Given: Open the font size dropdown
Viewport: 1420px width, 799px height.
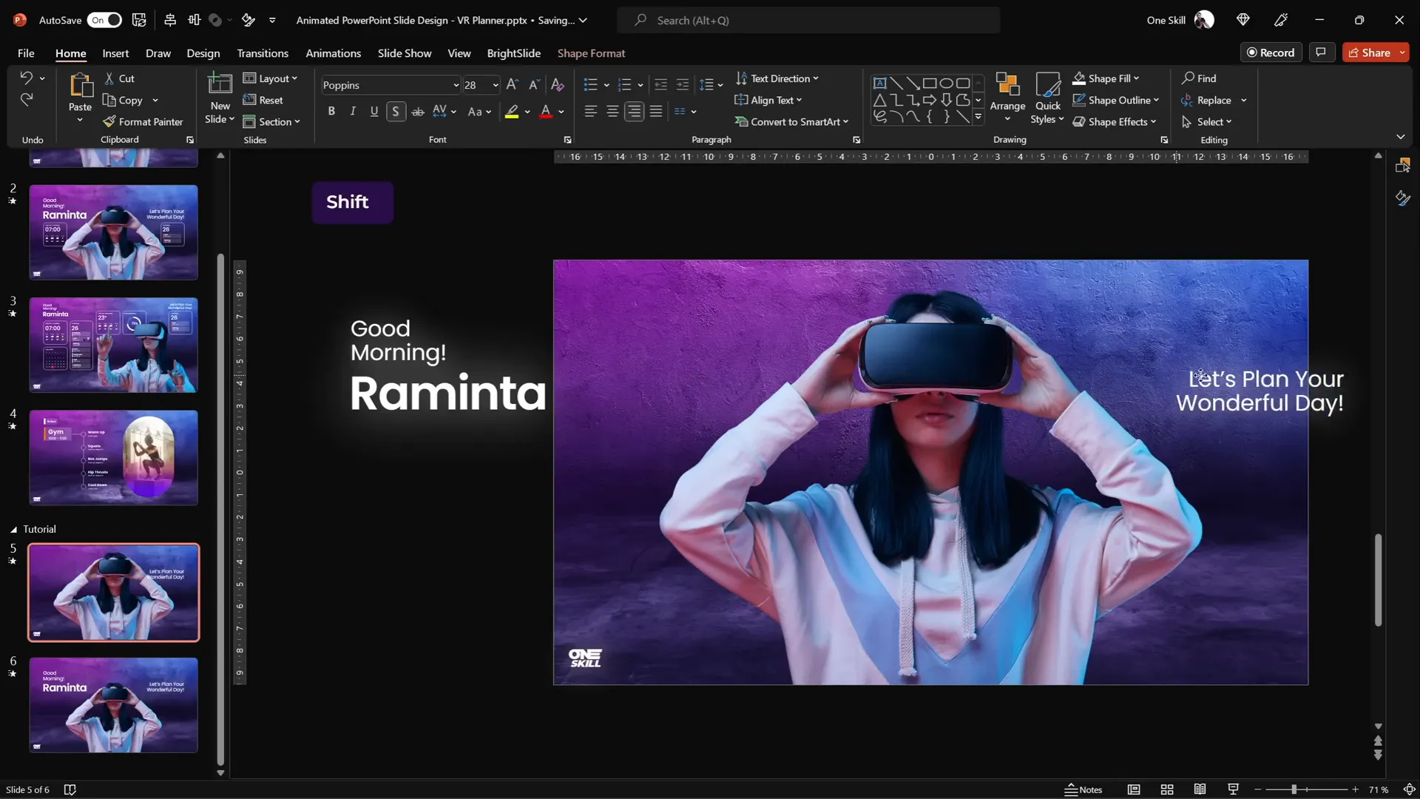Looking at the screenshot, I should tap(496, 85).
